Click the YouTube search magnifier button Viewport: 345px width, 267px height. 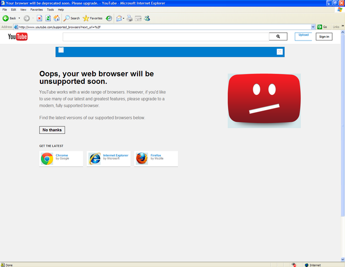click(278, 37)
